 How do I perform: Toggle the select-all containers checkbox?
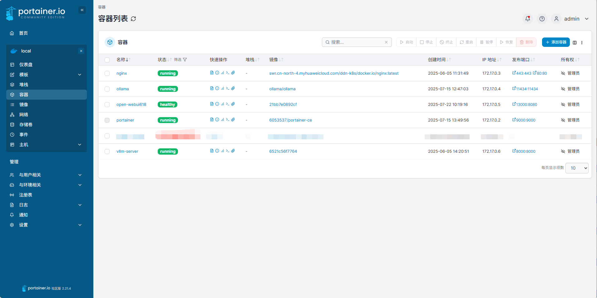(107, 60)
